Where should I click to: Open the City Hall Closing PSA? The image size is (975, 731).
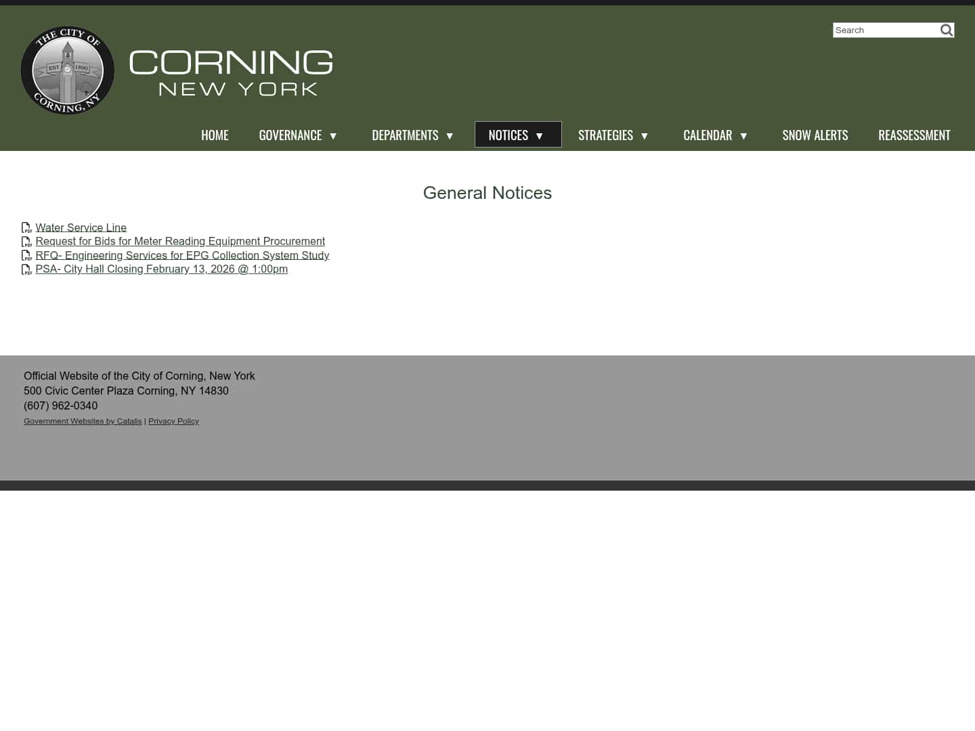(162, 269)
